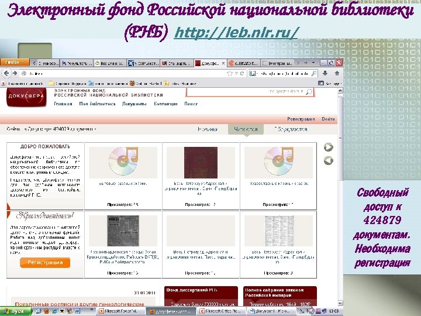Screen dimensions: 421x316
Task: Click the browser search magnifier icon
Action: coord(313,73)
